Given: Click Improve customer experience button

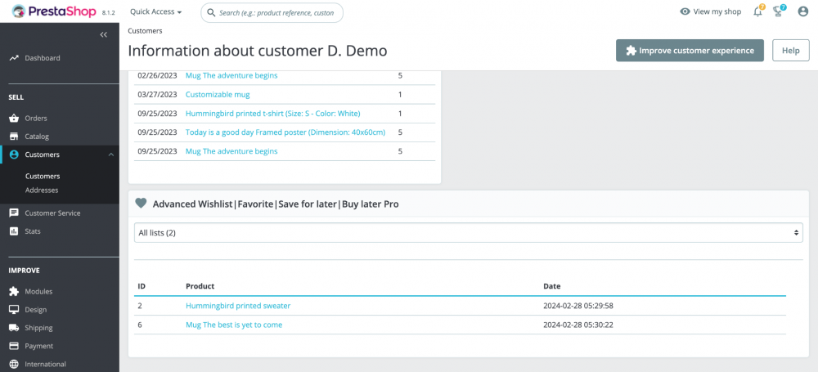Looking at the screenshot, I should click(x=690, y=51).
